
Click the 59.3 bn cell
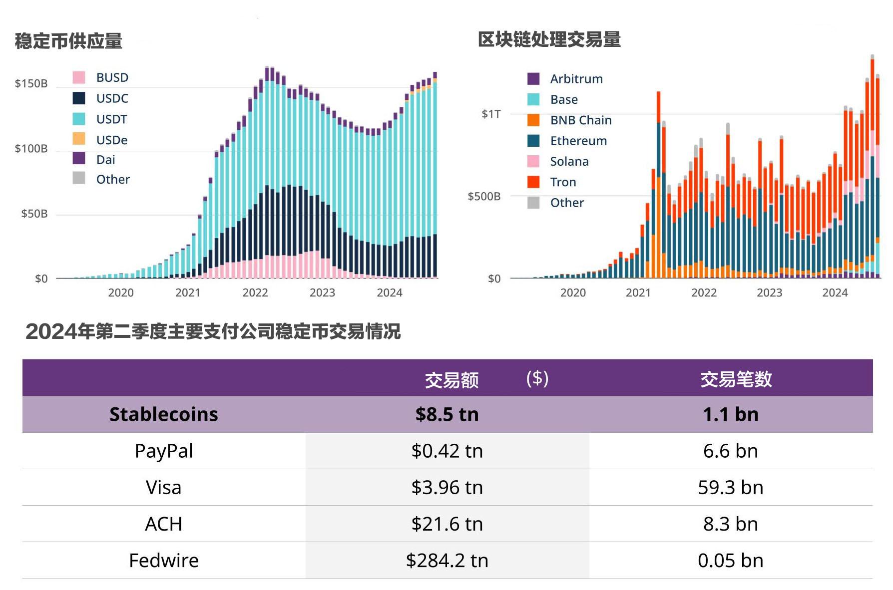[731, 487]
